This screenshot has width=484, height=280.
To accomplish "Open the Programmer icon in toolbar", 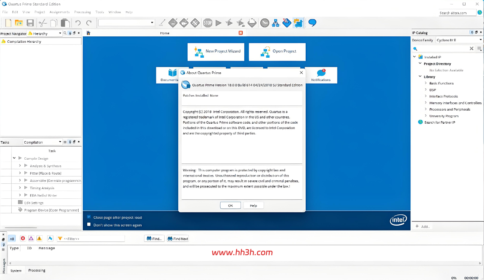I will [287, 23].
